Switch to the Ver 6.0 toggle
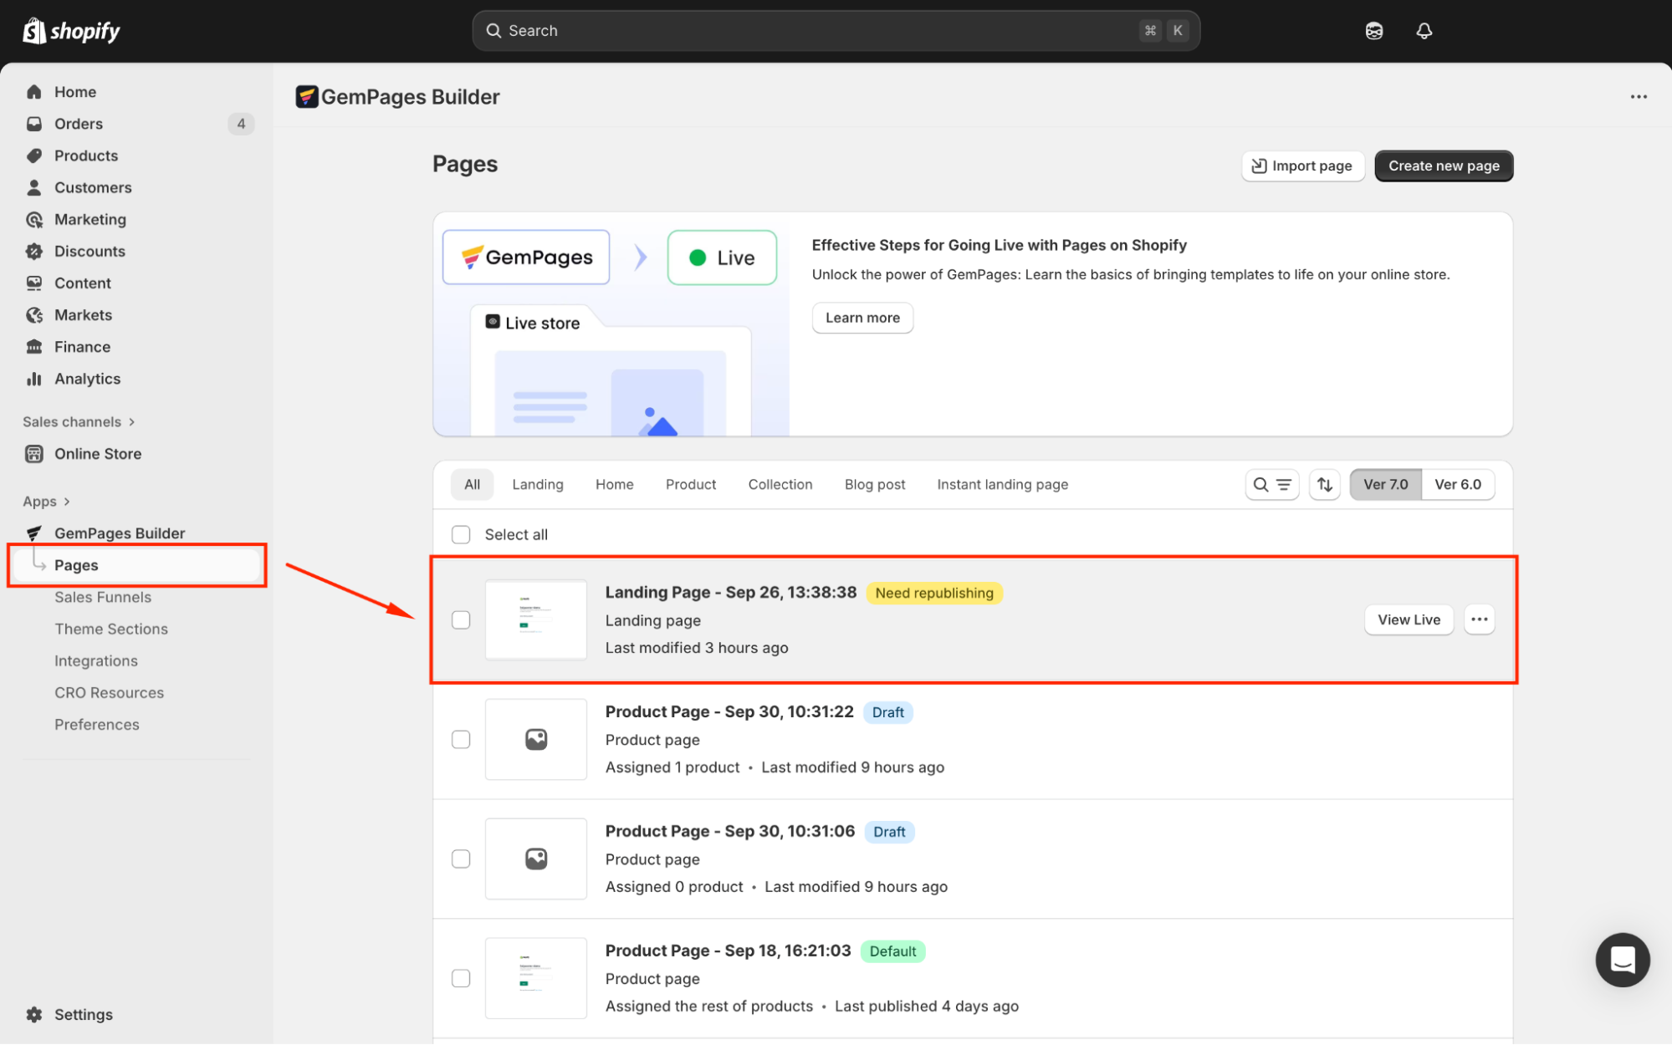 pos(1457,484)
